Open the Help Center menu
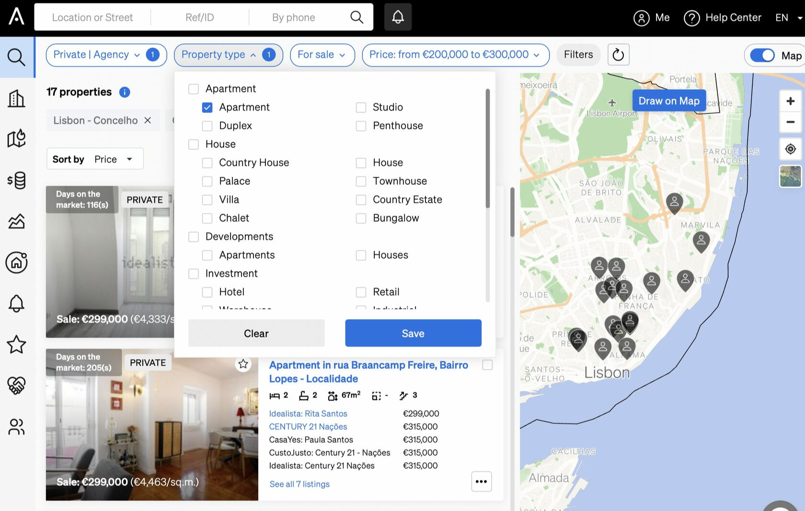 click(x=723, y=18)
